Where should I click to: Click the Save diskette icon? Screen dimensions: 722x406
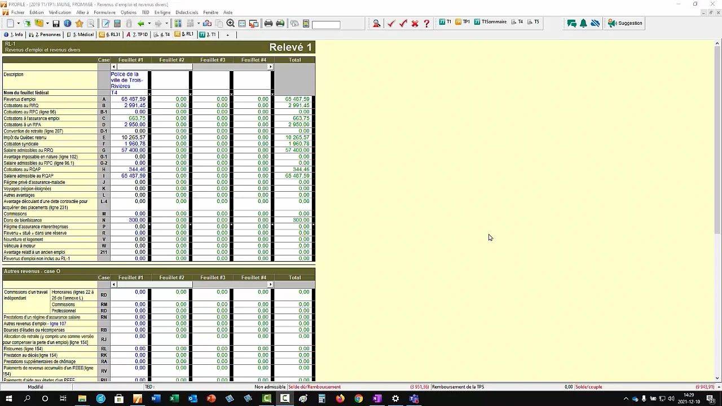pos(56,24)
